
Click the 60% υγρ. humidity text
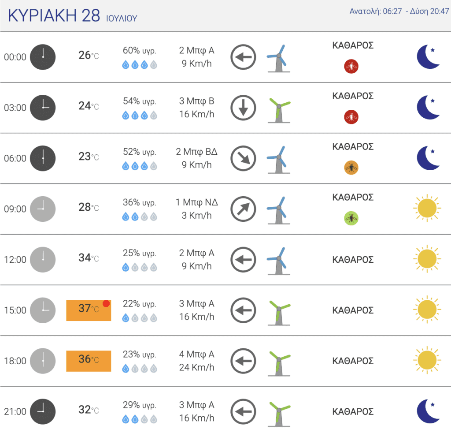pos(140,50)
